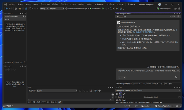Click the open file folder icon
Screen dimensions: 184x110
(20, 9)
